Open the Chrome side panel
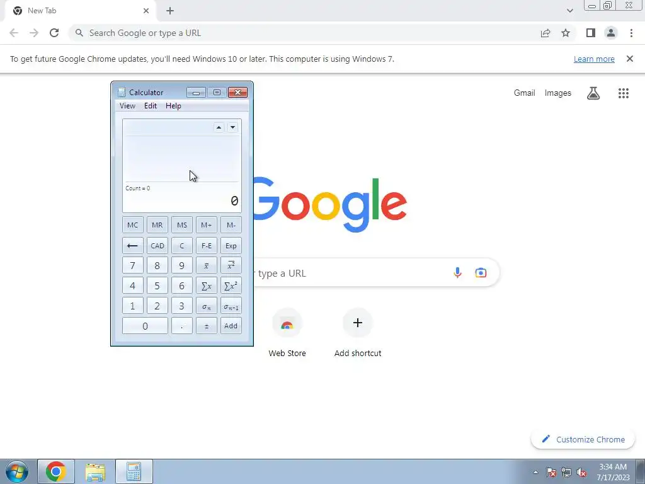Image resolution: width=645 pixels, height=484 pixels. coord(591,33)
